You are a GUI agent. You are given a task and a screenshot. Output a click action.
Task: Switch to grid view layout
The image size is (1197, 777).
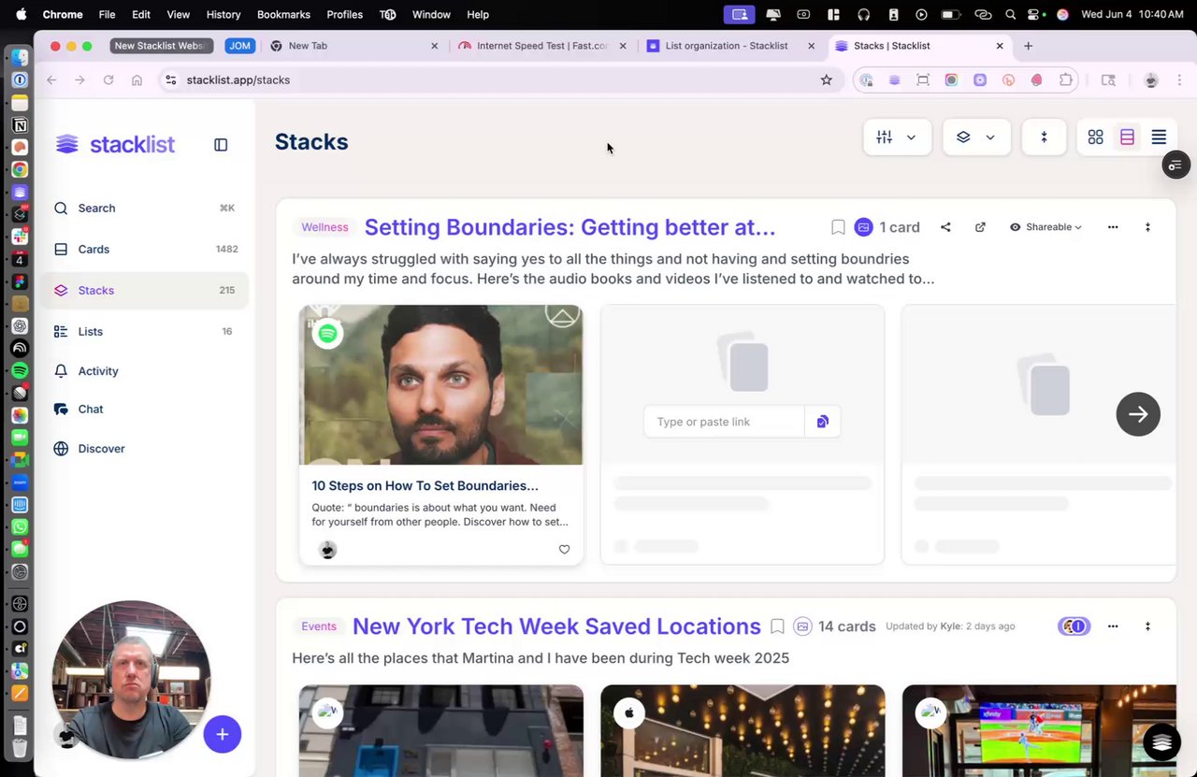(x=1095, y=137)
